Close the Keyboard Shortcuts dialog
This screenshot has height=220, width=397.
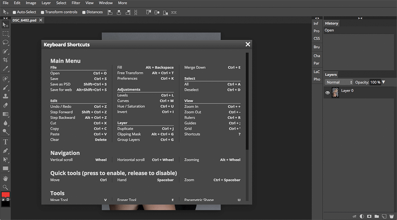(x=248, y=44)
